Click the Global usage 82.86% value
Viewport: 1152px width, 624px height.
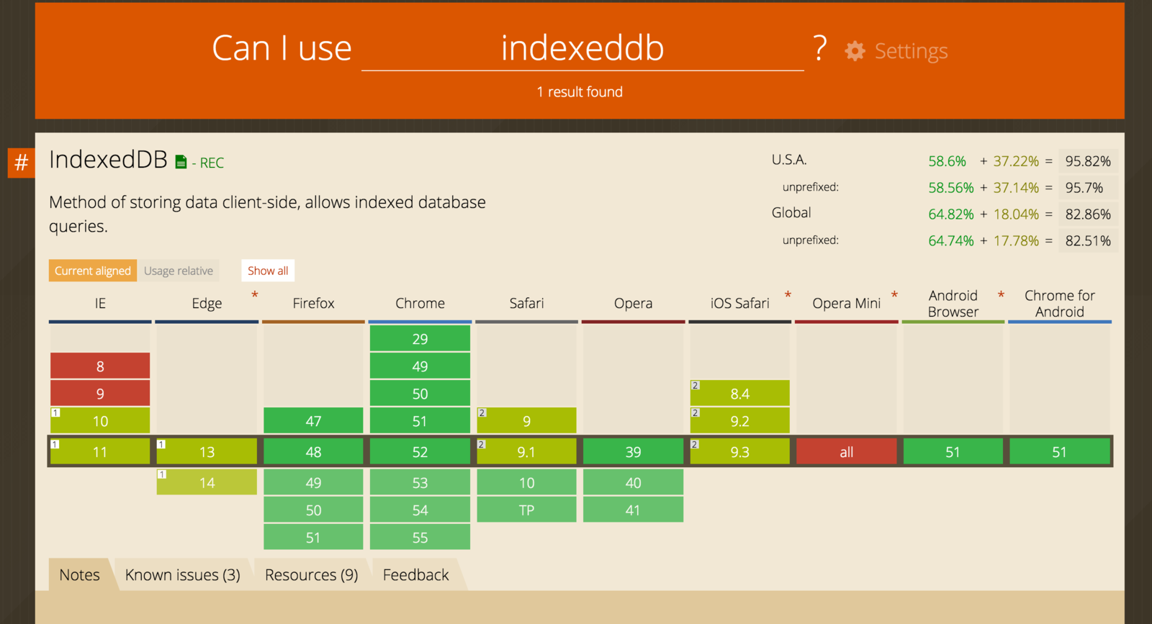[x=1088, y=214]
